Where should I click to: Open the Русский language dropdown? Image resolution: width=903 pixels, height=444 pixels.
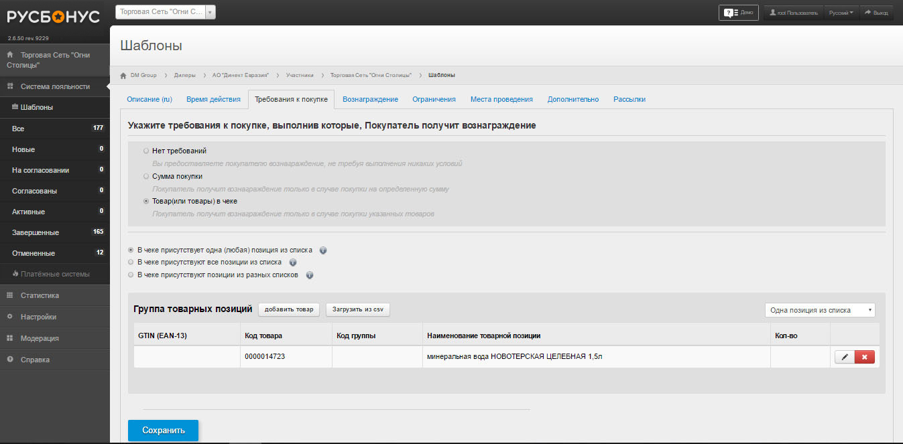coord(841,13)
